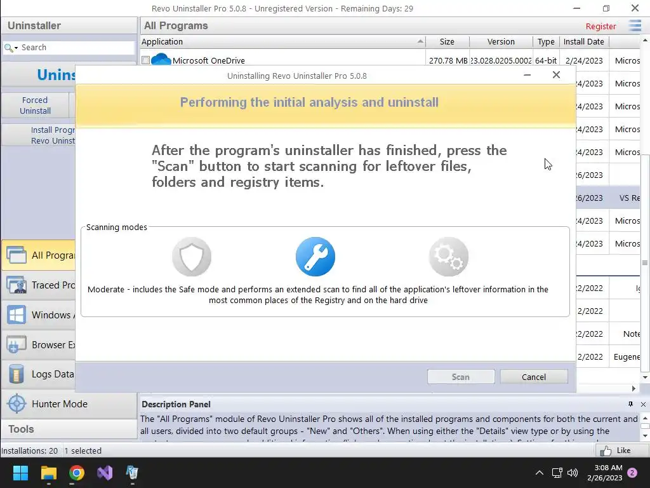
Task: Click the Windows Apps sidebar icon
Action: pos(17,315)
